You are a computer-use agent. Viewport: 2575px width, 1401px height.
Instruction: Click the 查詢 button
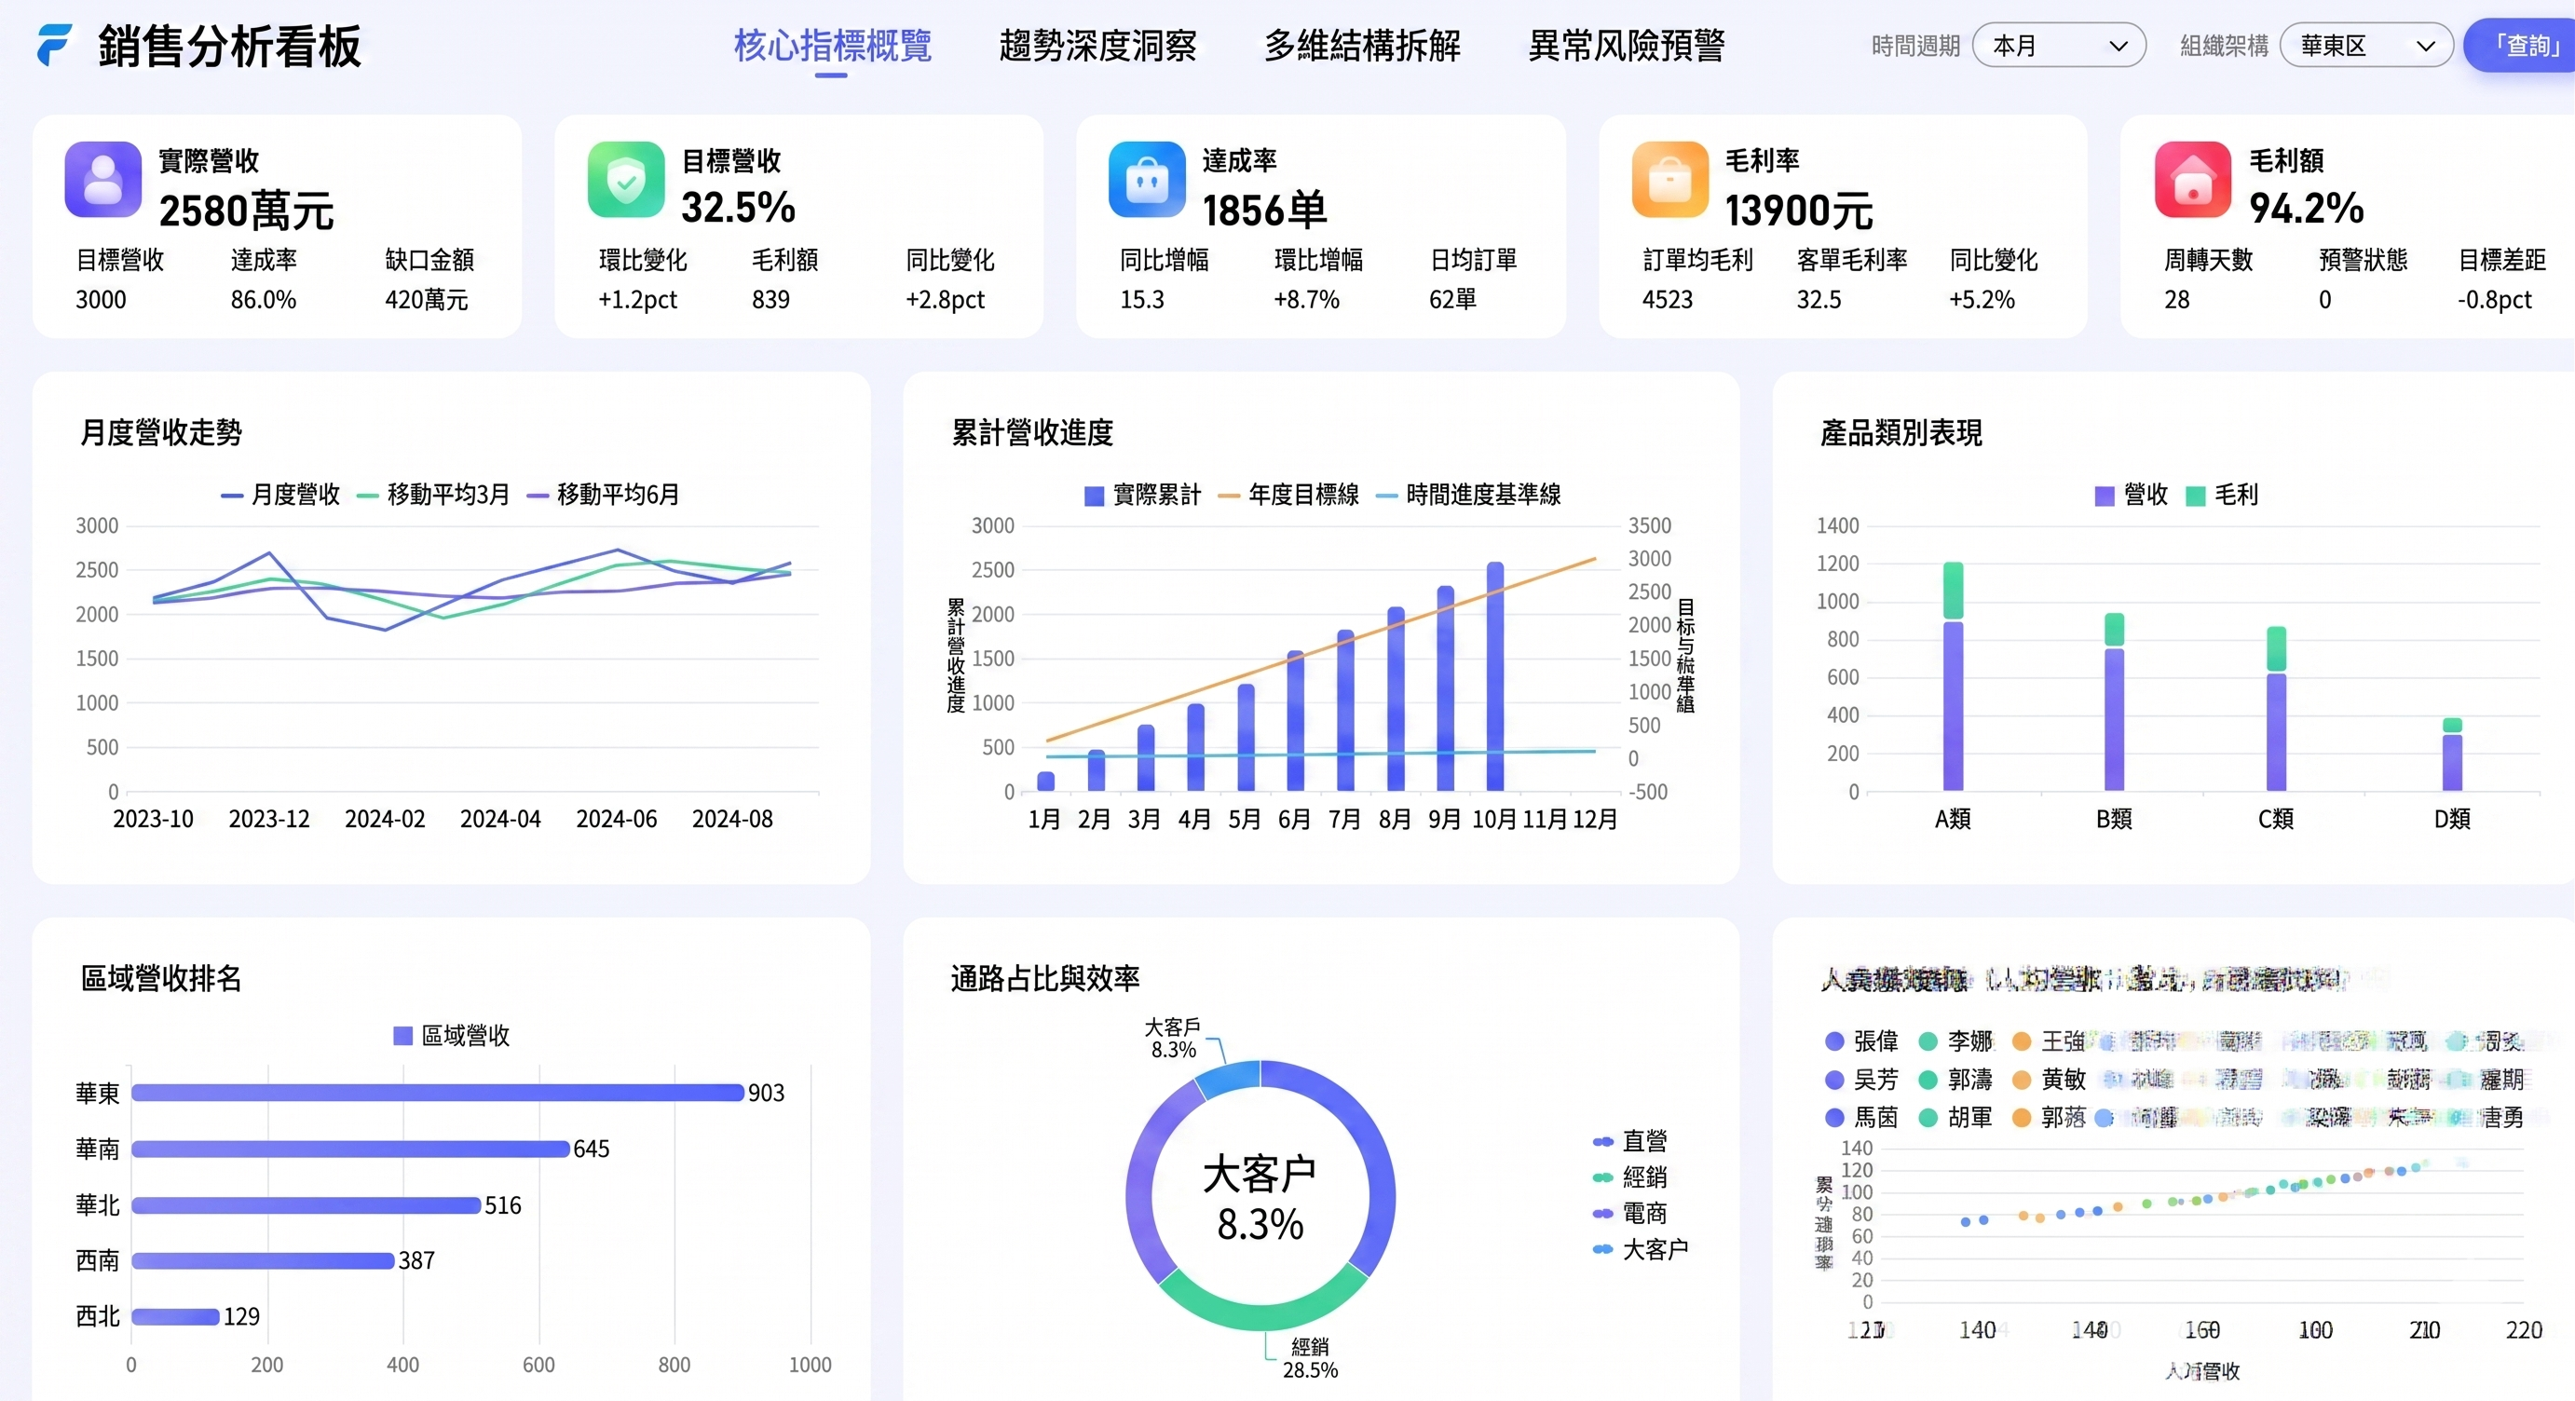tap(2523, 46)
